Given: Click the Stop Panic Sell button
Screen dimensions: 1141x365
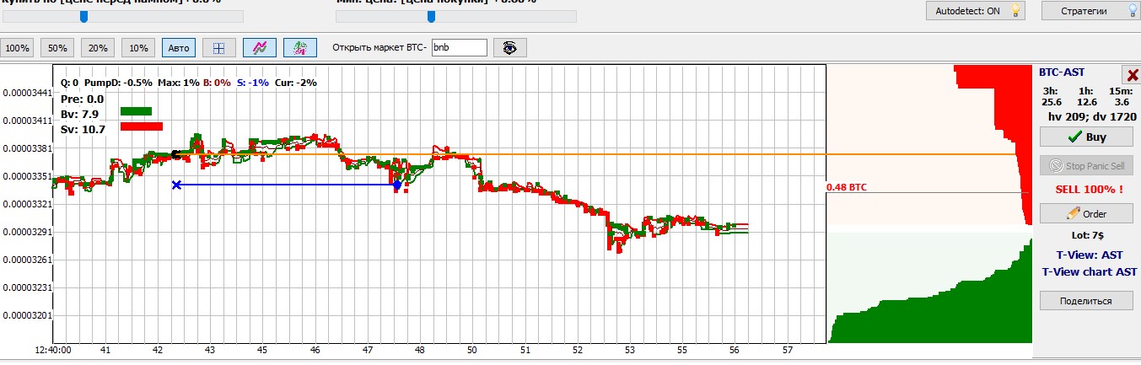Looking at the screenshot, I should coord(1086,166).
